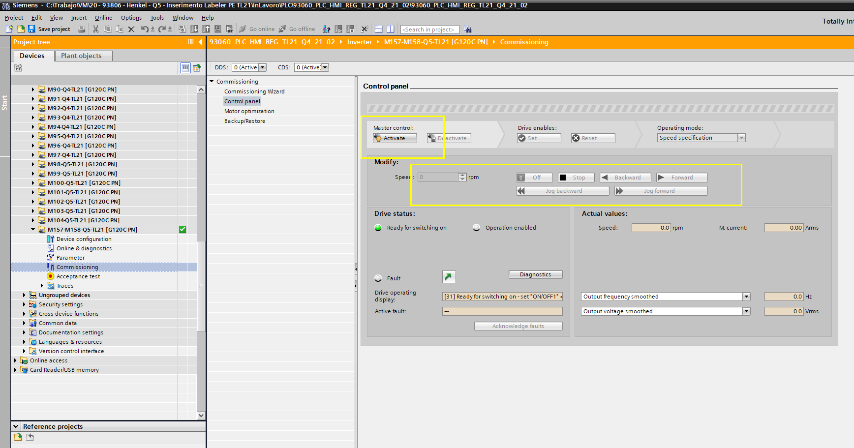The image size is (854, 448).
Task: Open Output voltage smoothed dropdown
Action: [x=746, y=311]
